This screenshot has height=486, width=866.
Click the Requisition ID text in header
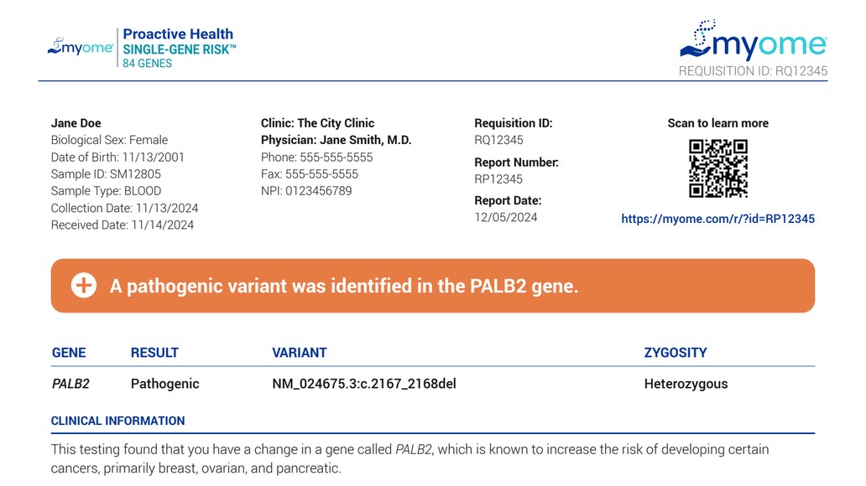pyautogui.click(x=753, y=71)
